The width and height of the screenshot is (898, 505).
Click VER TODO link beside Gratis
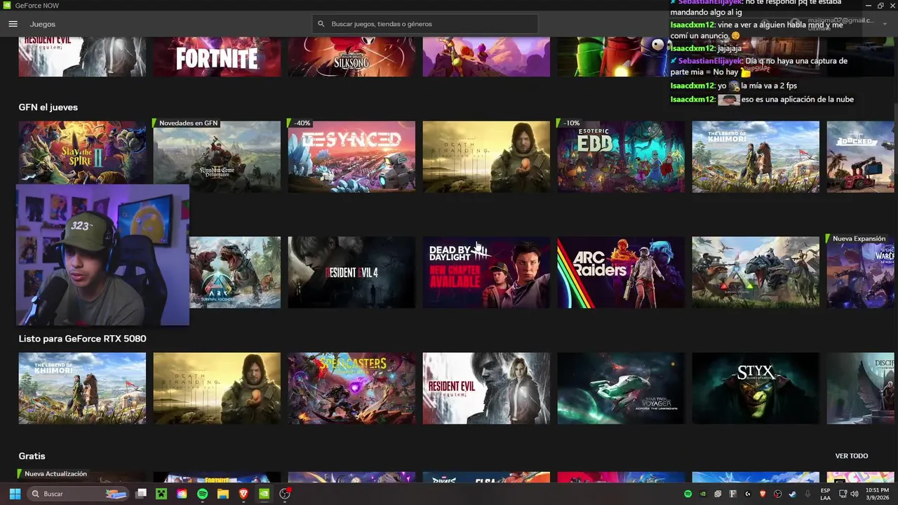pyautogui.click(x=852, y=456)
